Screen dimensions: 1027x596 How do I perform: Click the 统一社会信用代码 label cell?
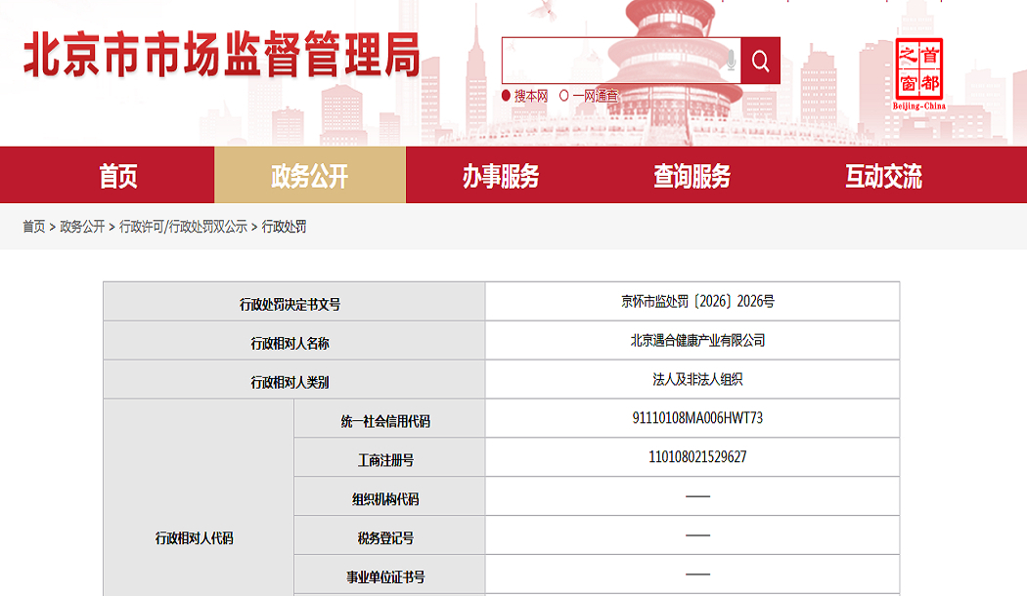point(389,418)
